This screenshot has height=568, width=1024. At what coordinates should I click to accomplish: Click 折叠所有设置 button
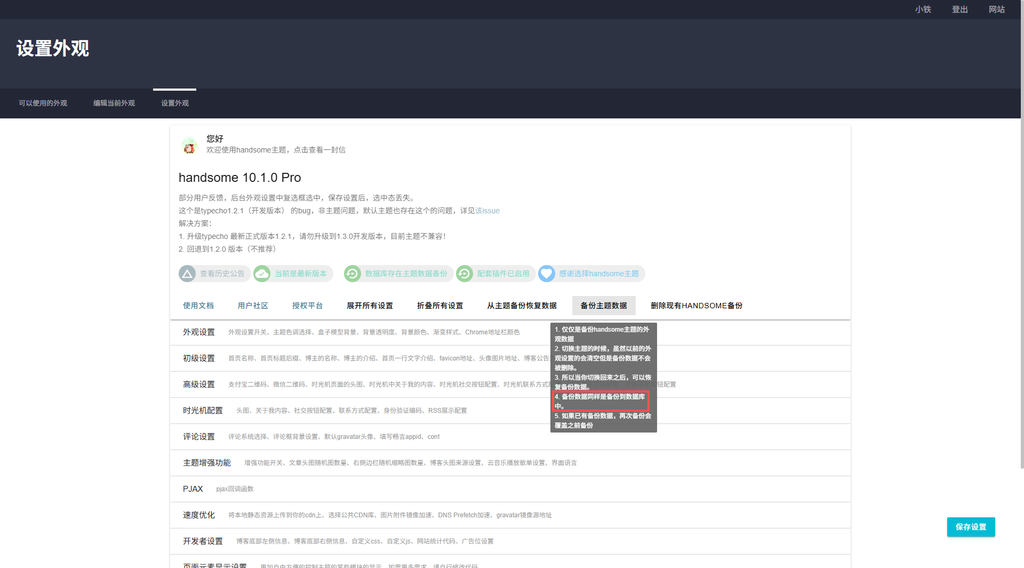pyautogui.click(x=440, y=306)
